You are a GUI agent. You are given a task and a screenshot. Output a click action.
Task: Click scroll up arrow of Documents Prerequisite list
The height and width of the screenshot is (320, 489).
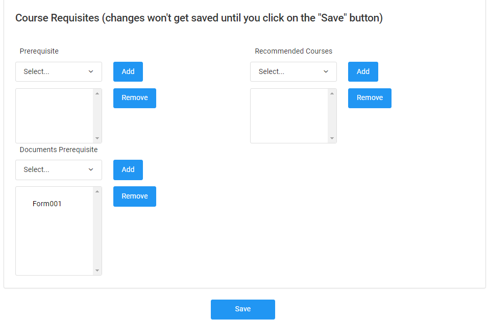[97, 191]
